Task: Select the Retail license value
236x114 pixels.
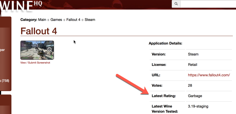Action: [193, 65]
